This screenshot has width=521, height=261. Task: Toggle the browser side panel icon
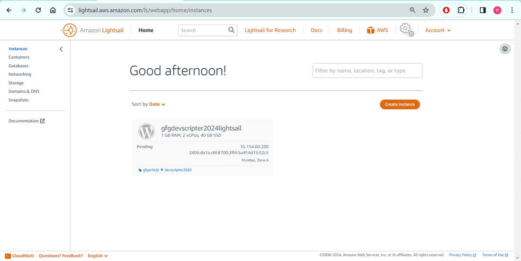tap(483, 10)
